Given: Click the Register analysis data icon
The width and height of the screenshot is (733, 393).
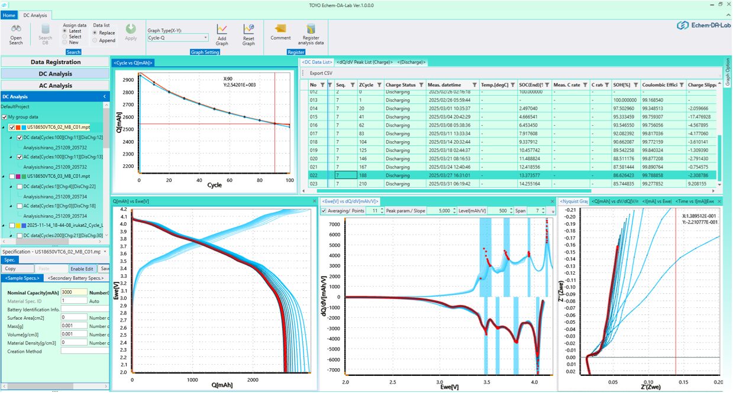Looking at the screenshot, I should pos(309,30).
